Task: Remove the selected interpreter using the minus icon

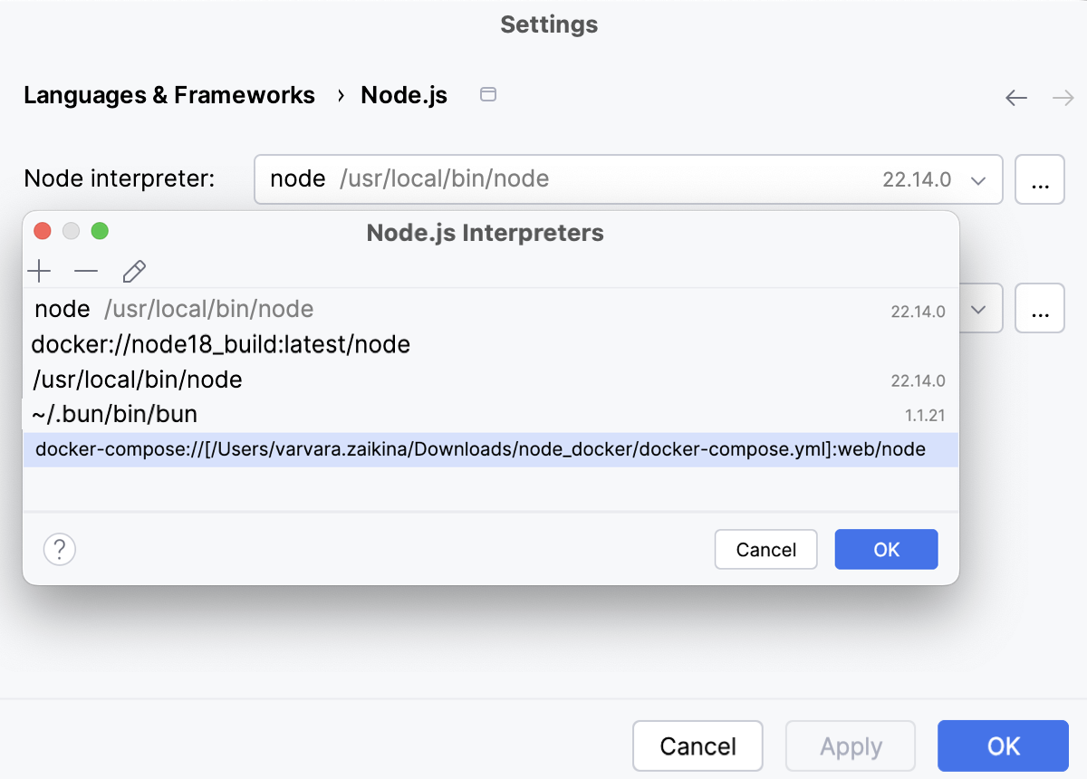Action: click(86, 271)
